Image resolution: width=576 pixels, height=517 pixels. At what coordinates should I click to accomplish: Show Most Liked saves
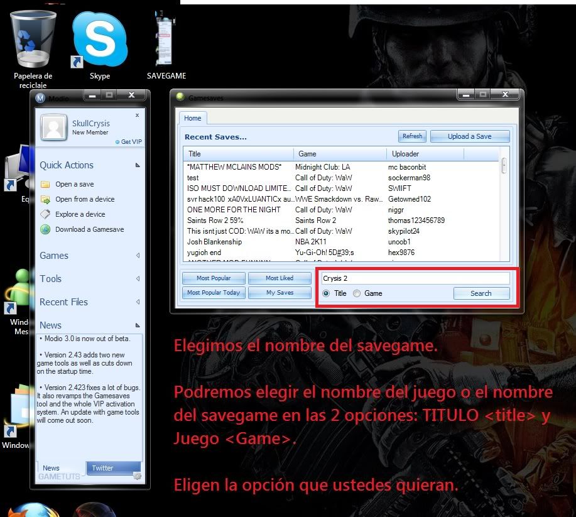click(x=280, y=278)
